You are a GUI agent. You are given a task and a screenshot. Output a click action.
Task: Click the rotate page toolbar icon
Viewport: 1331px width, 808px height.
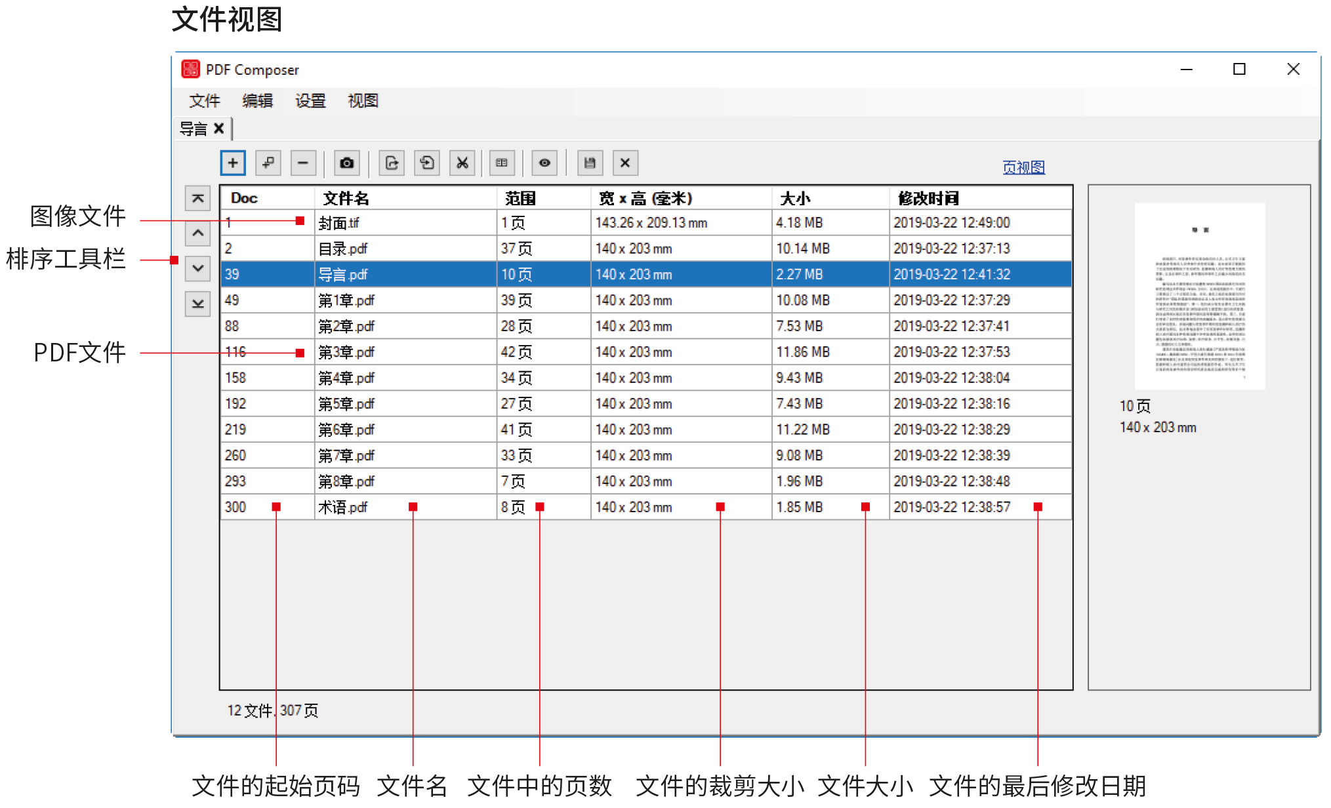click(x=426, y=163)
